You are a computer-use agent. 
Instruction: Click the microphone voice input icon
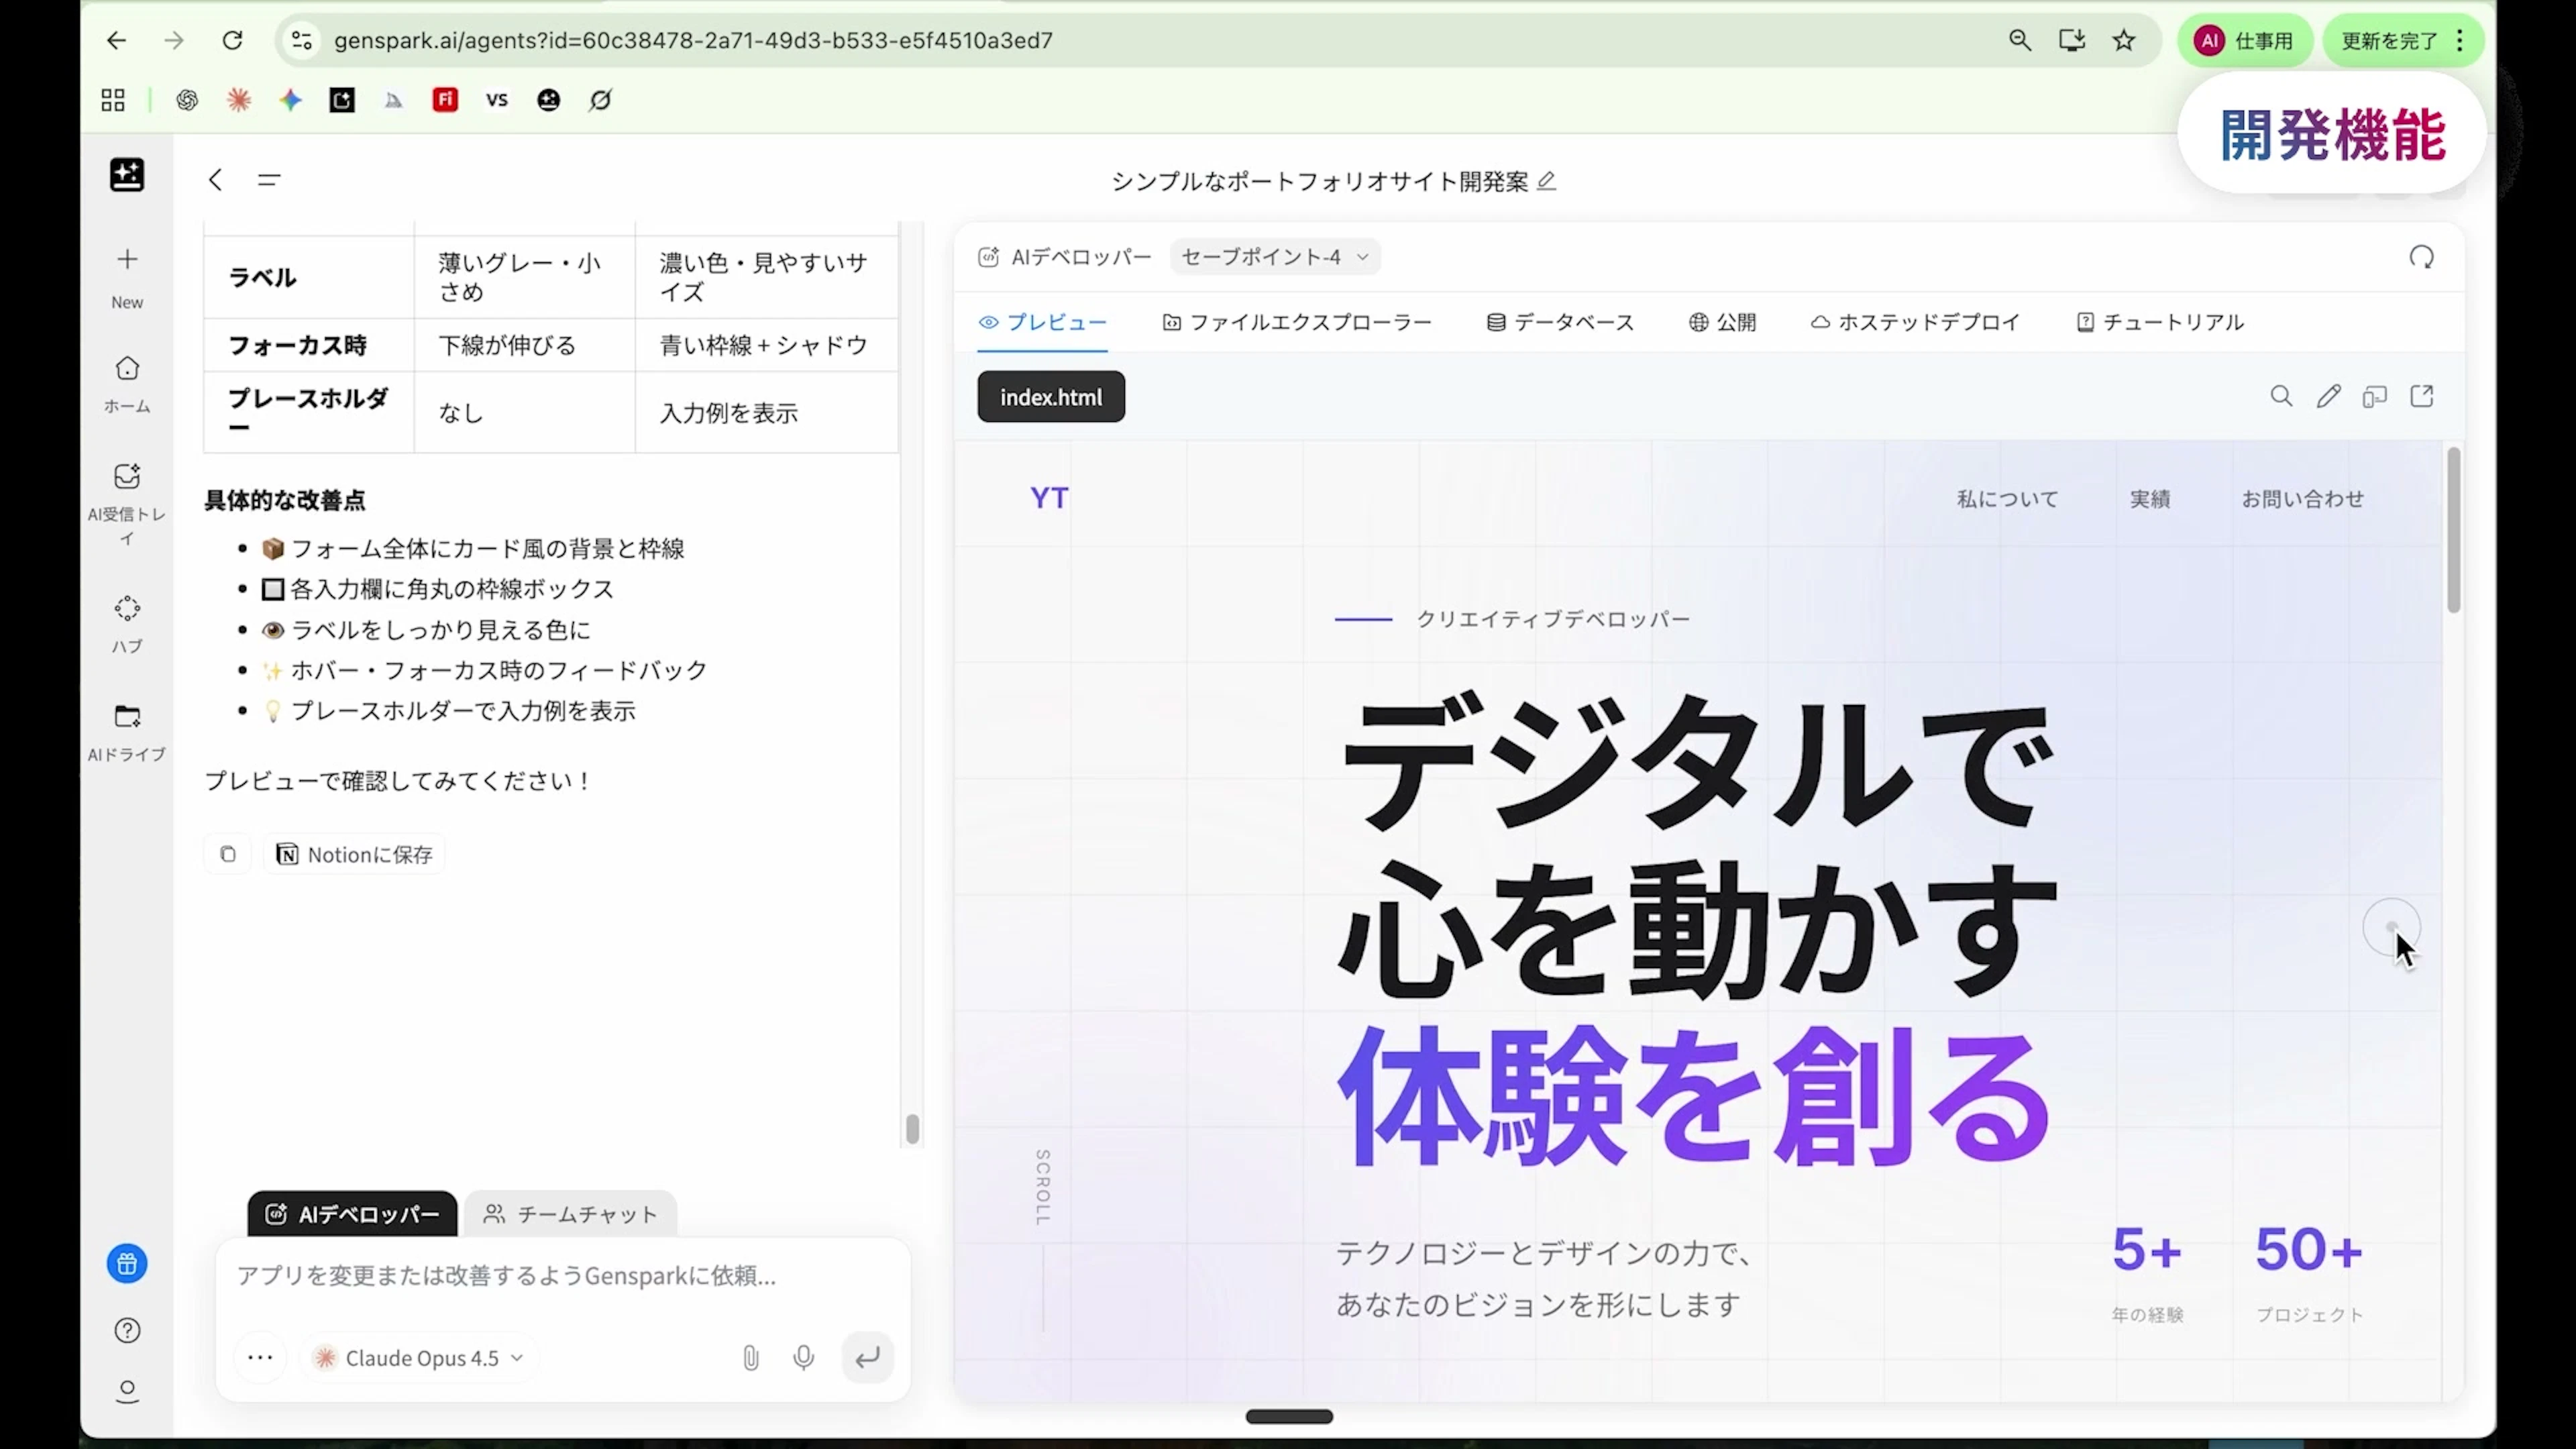click(x=803, y=1358)
